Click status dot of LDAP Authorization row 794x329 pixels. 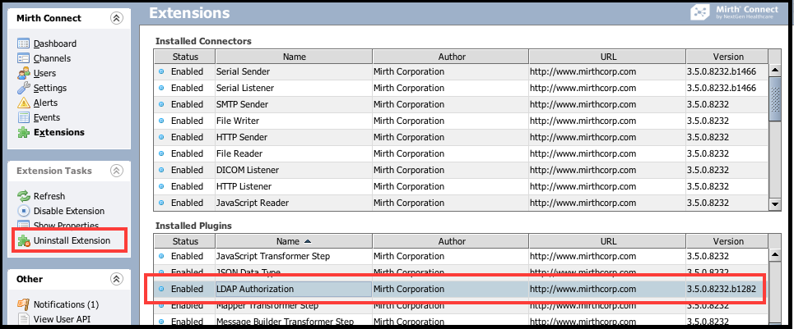click(161, 289)
